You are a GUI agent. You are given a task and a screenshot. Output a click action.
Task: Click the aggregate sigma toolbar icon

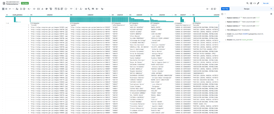77,9
